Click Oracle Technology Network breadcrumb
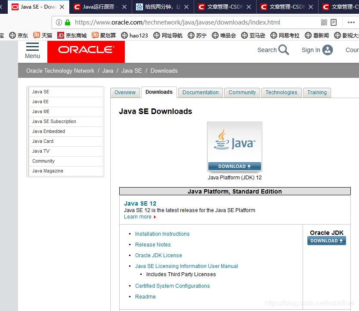The height and width of the screenshot is (311, 359). 60,71
